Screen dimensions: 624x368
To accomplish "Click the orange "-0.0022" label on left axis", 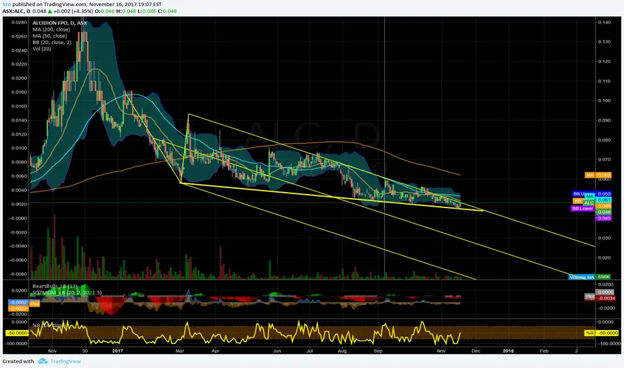I will coord(18,308).
